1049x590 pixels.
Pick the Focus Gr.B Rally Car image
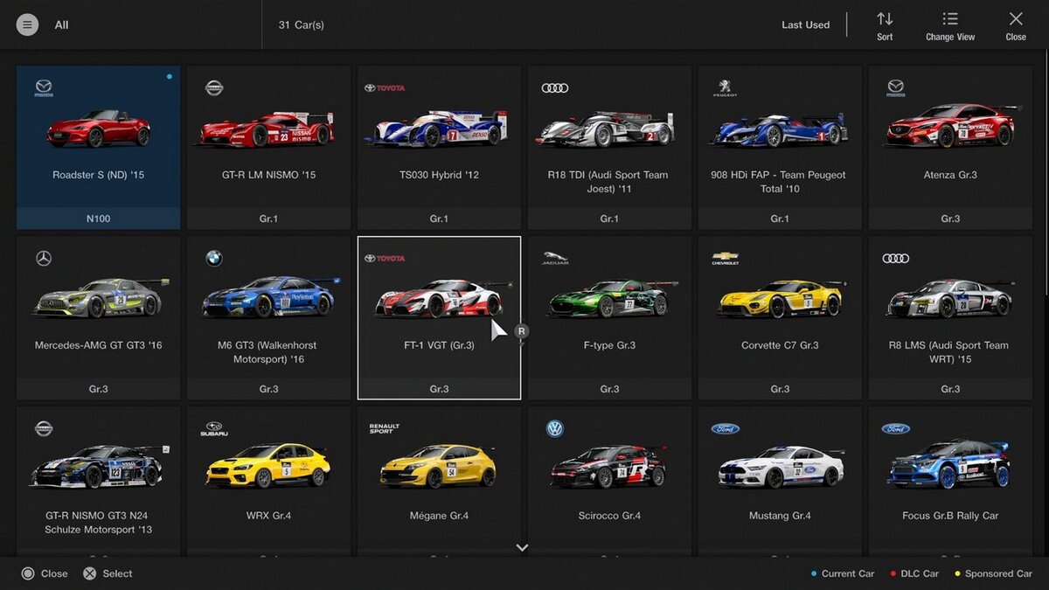(x=948, y=464)
